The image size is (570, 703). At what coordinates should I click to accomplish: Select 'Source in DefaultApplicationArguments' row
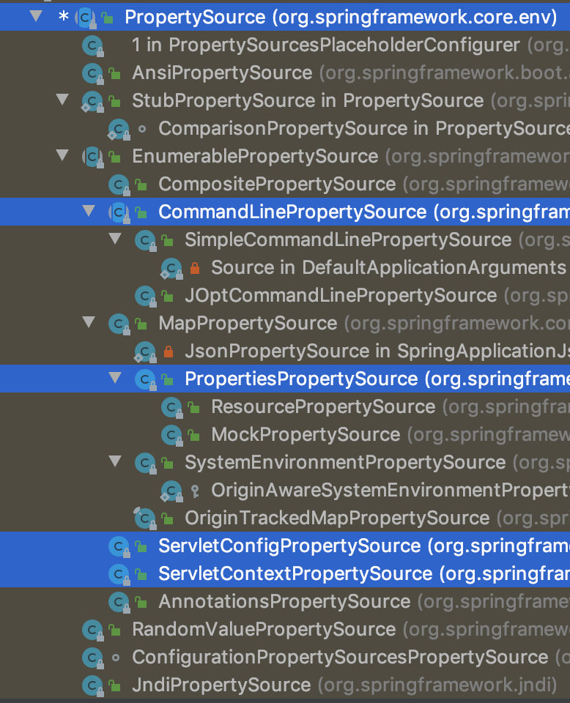click(285, 267)
